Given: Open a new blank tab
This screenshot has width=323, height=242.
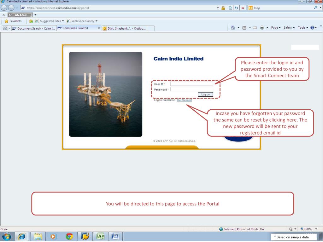Looking at the screenshot, I should pyautogui.click(x=150, y=28).
